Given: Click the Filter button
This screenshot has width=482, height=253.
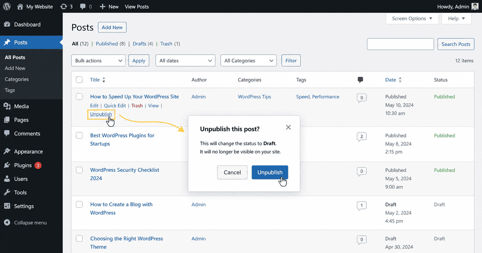Looking at the screenshot, I should [x=291, y=61].
